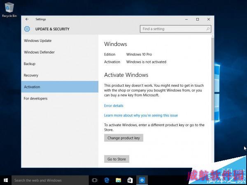The width and height of the screenshot is (247, 185).
Task: Click the Windows 10 Pro edition text
Action: [139, 54]
